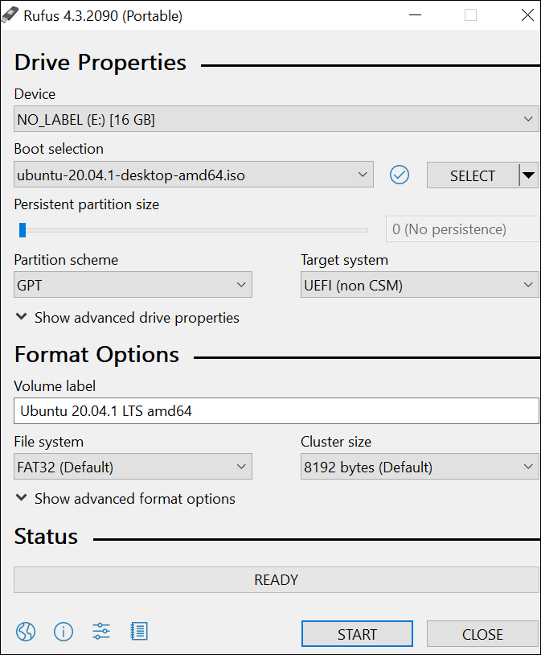Show the log viewer icon
This screenshot has height=655, width=541.
pos(139,631)
